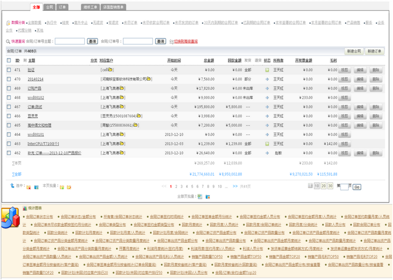
Task: Click the green status icon in row 463
Action: coord(267,144)
